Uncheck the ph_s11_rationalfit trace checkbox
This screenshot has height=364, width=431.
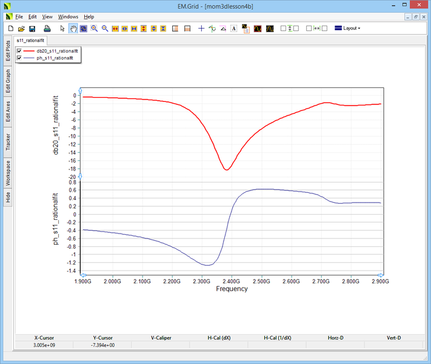tap(19, 58)
